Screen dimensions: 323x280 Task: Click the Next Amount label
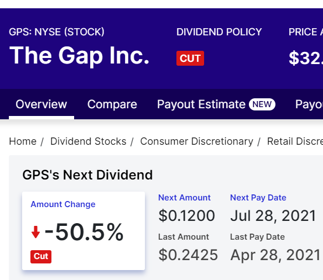pos(184,198)
